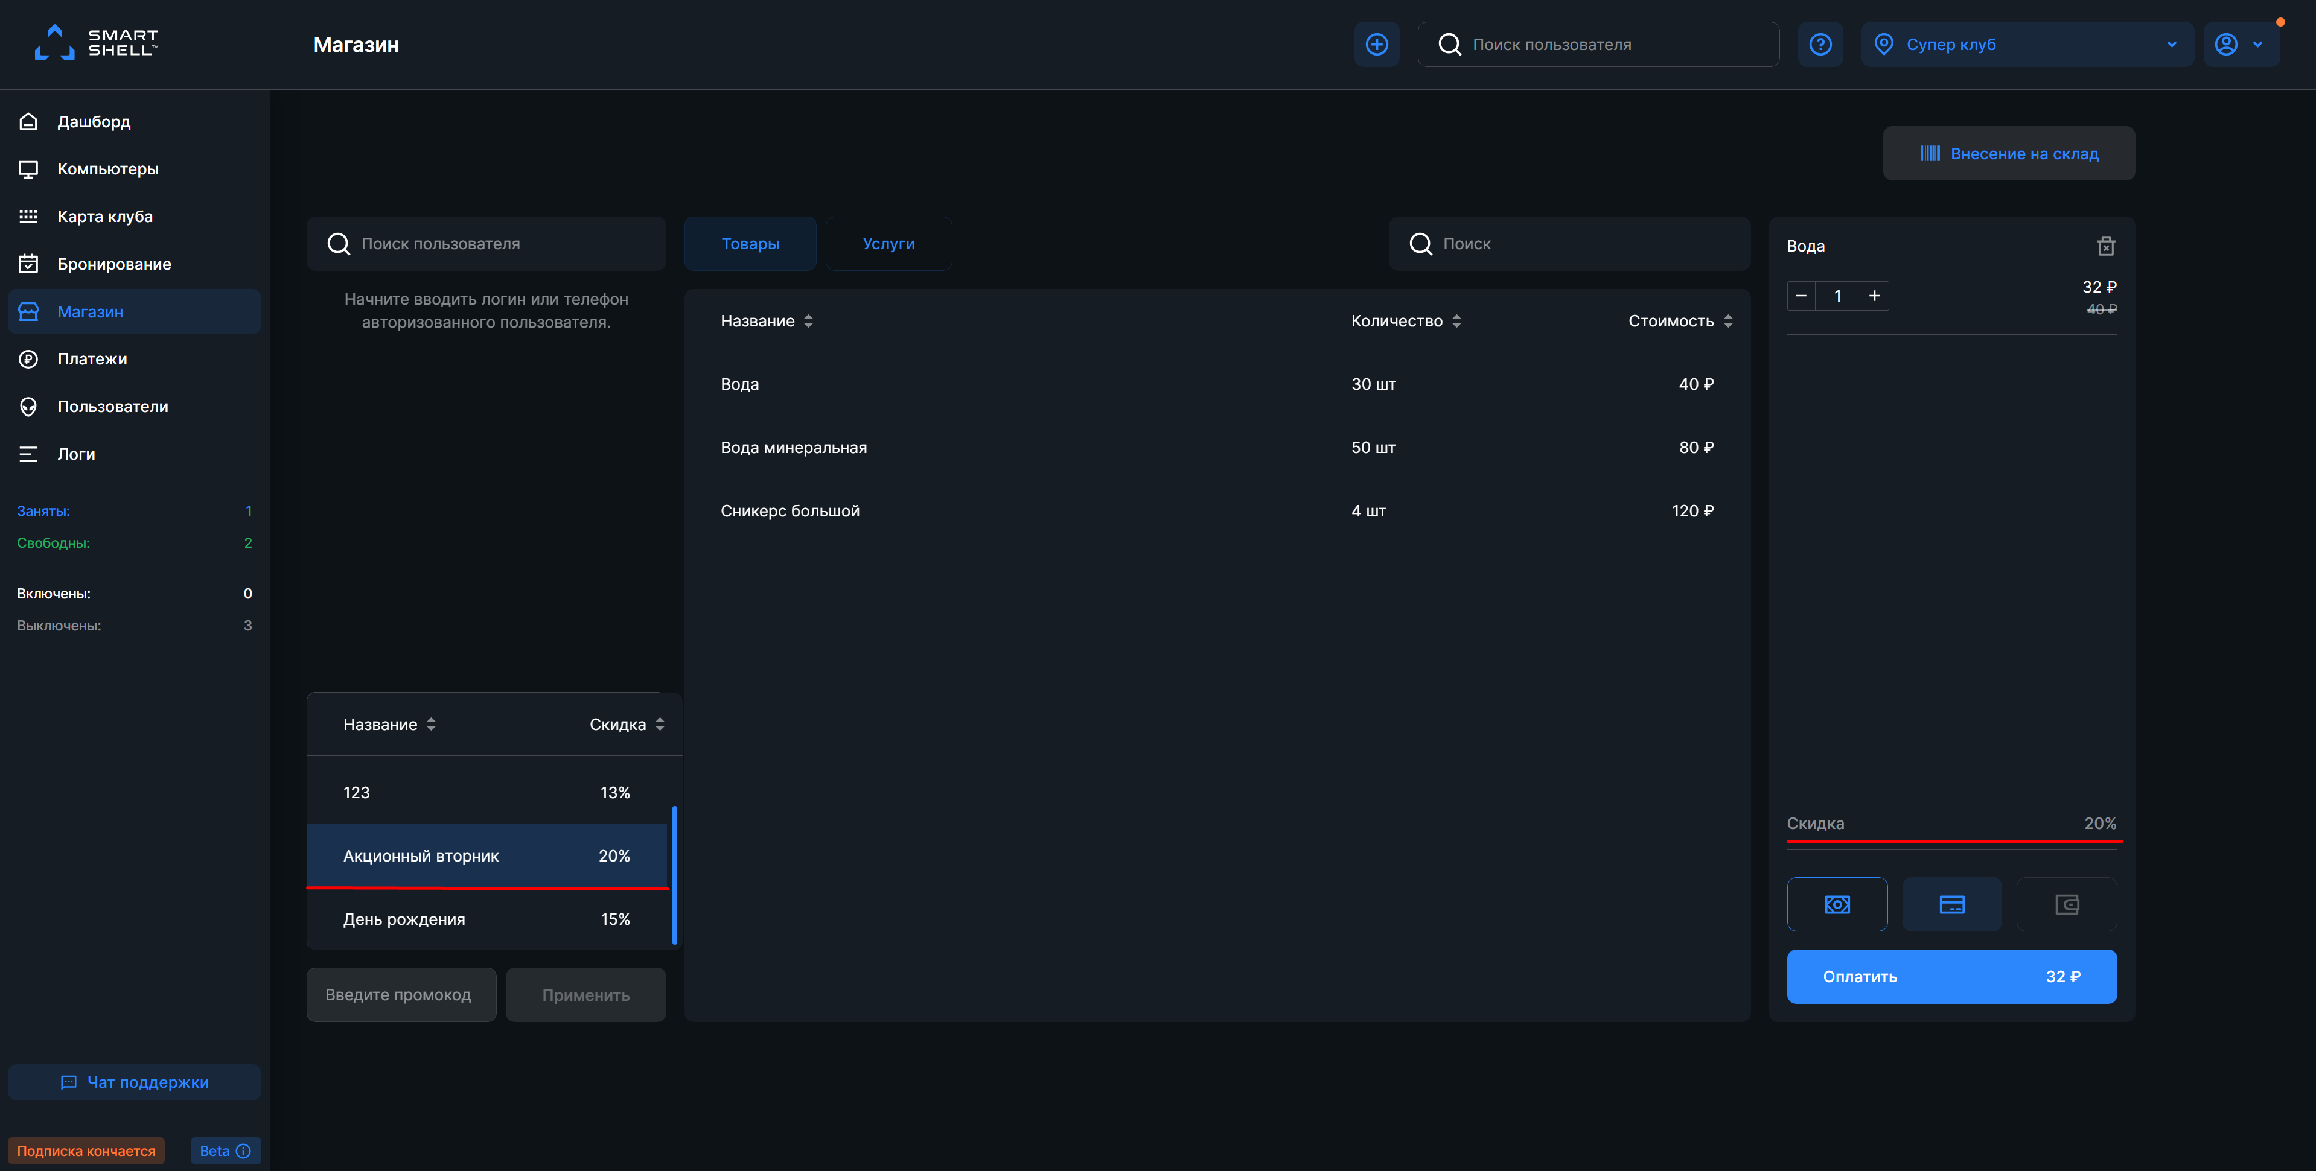Image resolution: width=2316 pixels, height=1171 pixels.
Task: Open the help question mark icon
Action: point(1820,44)
